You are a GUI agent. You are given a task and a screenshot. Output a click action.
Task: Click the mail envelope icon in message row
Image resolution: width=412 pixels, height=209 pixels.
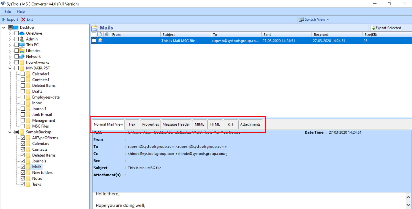click(x=100, y=40)
